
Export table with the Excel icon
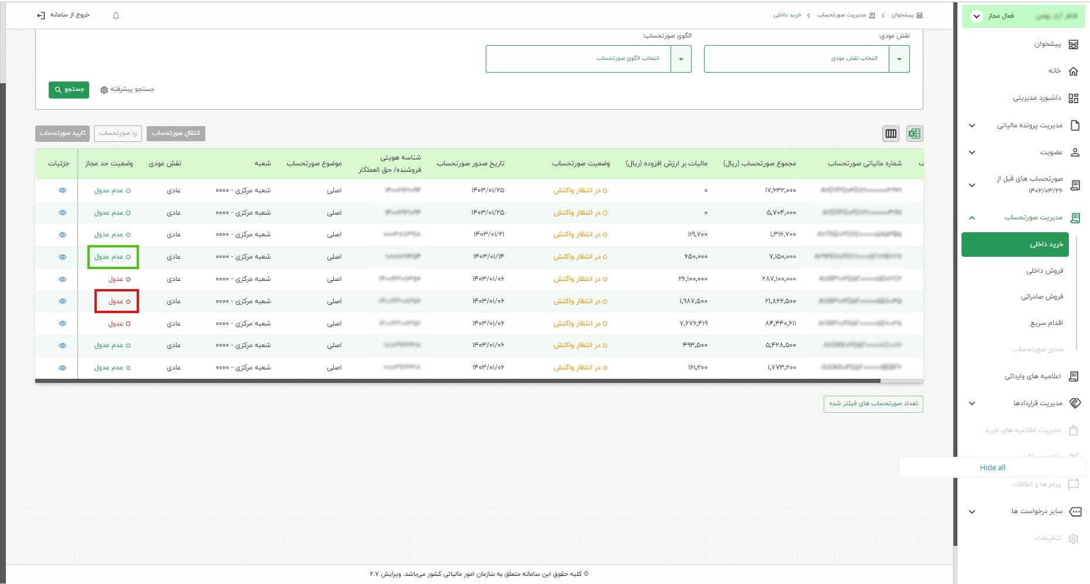coord(914,134)
